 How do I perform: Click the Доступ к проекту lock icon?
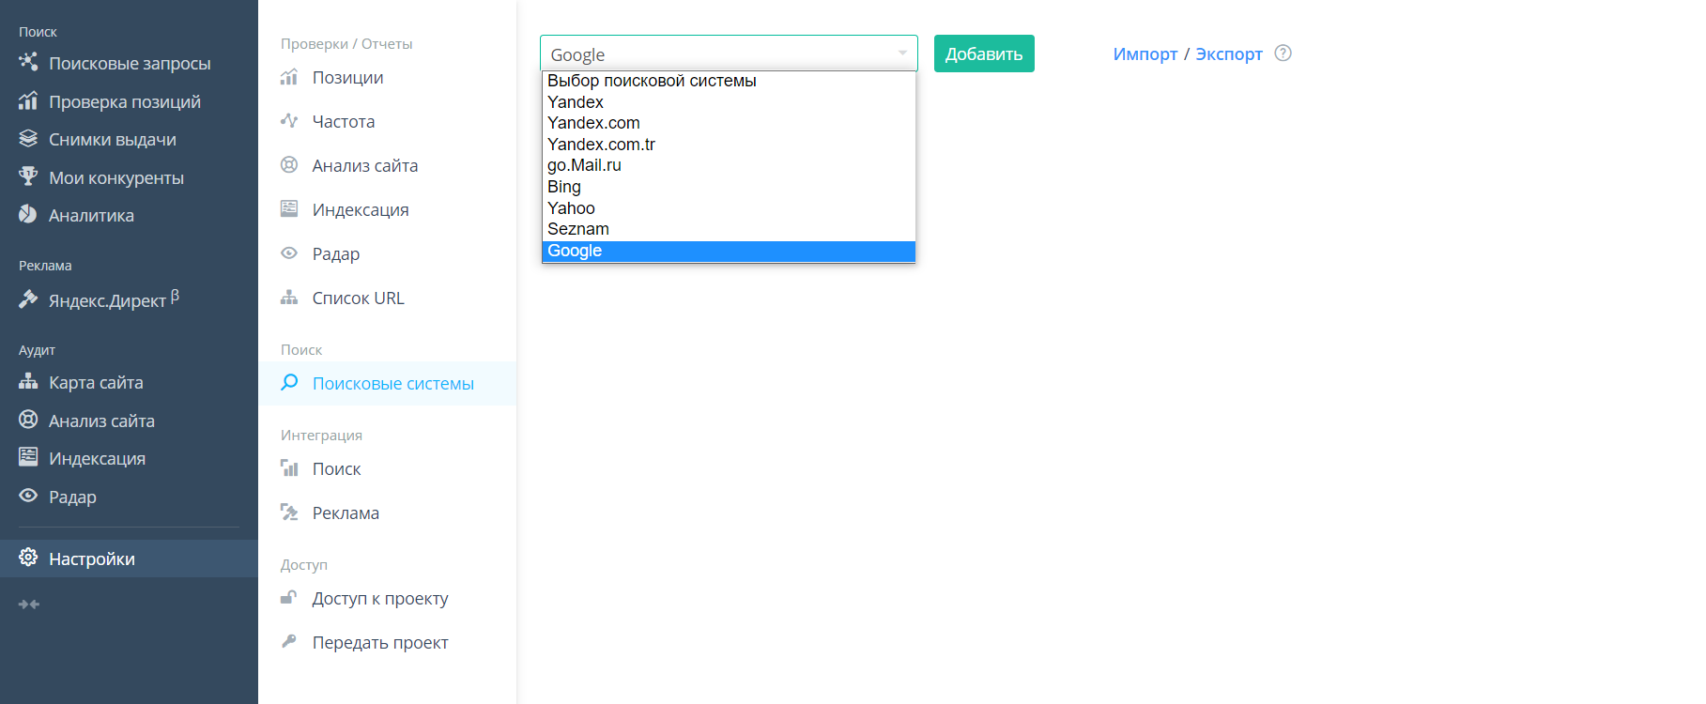coord(289,597)
